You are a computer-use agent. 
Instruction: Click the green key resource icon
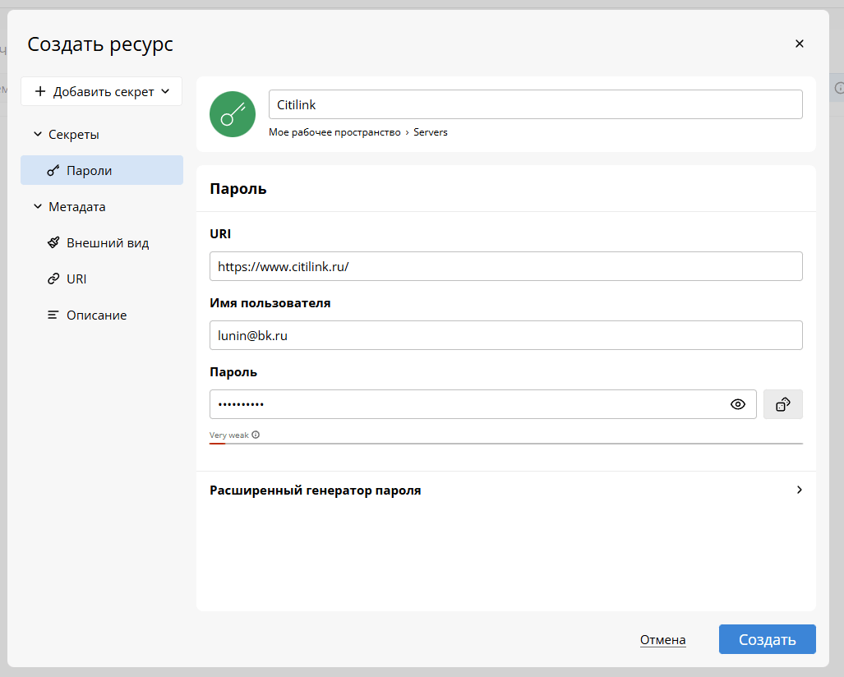point(232,114)
